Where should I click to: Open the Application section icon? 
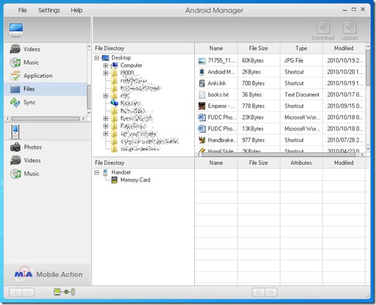[x=15, y=75]
